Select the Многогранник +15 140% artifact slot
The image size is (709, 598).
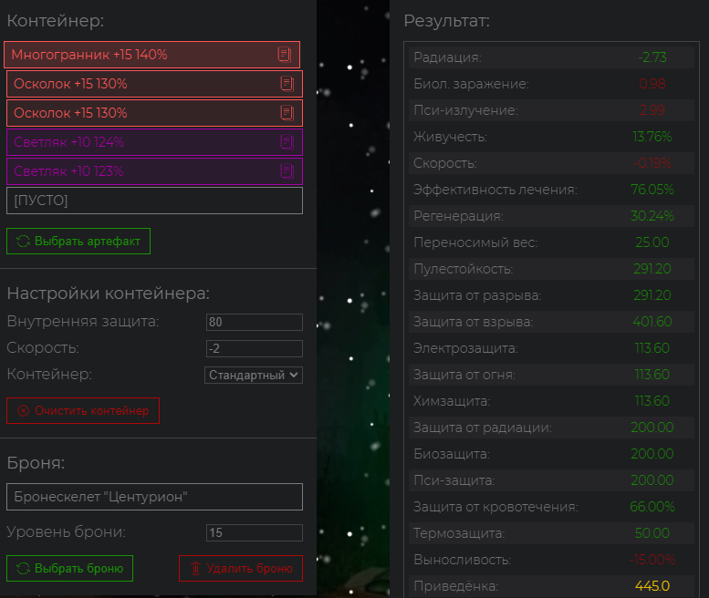point(151,55)
